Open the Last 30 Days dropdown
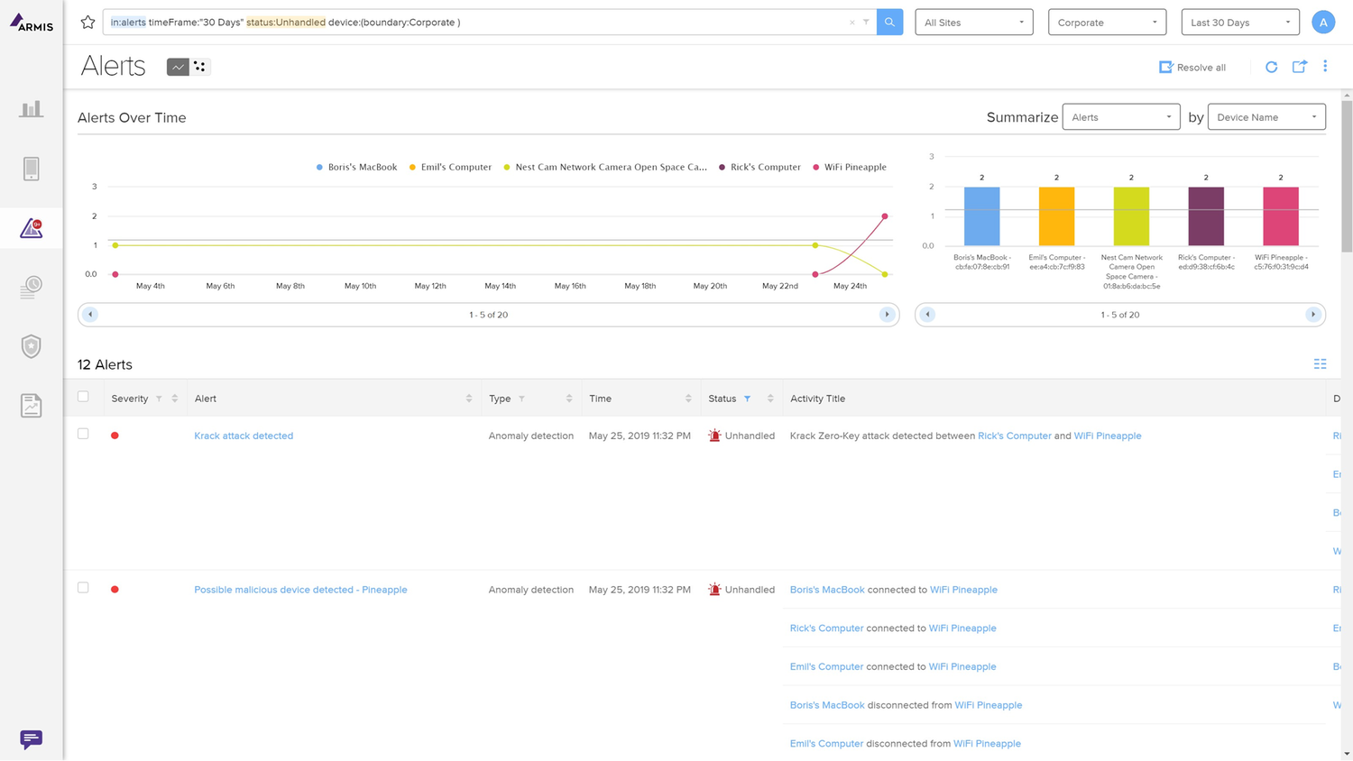 (1240, 22)
